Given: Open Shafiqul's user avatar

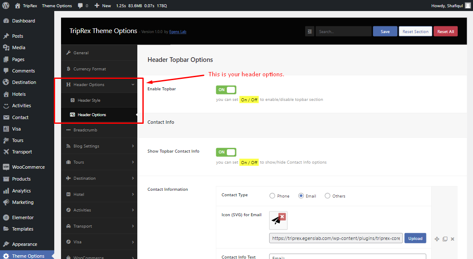Looking at the screenshot, I should tap(467, 6).
